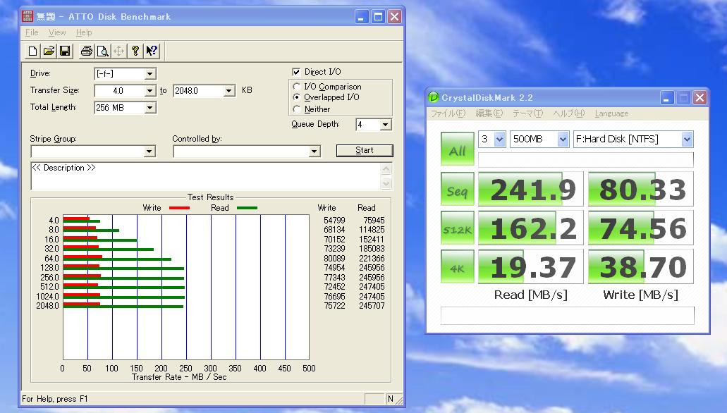Click the CrystalDiskMark title bar icon
Screen dimensions: 727x413
pos(434,97)
